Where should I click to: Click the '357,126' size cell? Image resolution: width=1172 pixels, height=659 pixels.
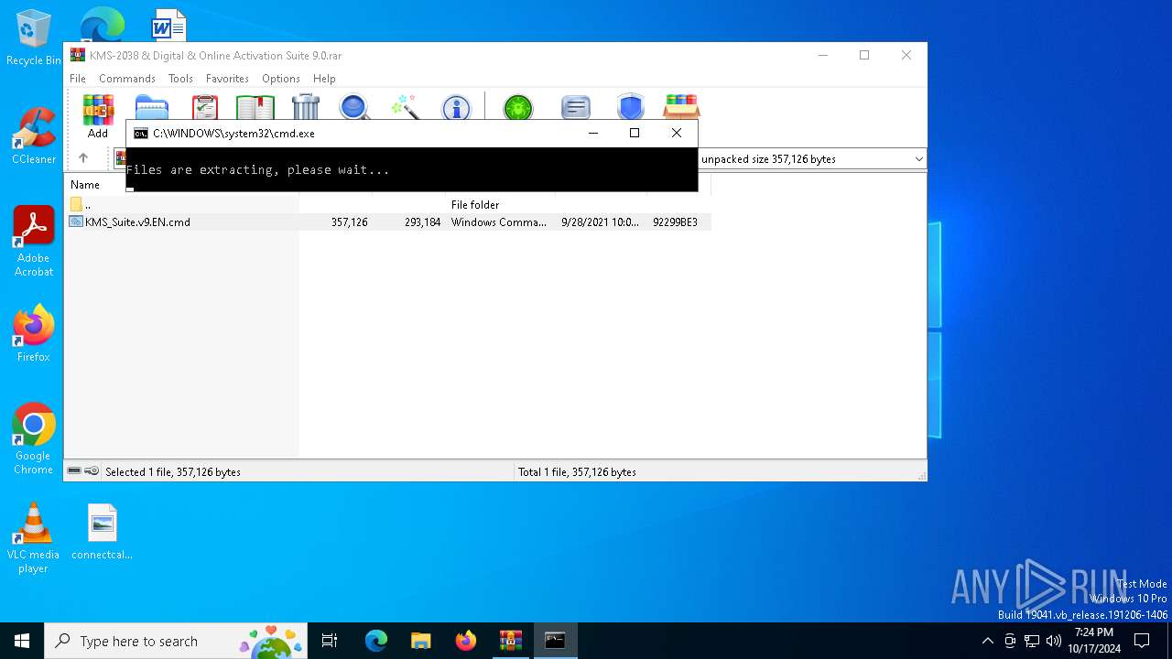point(349,222)
